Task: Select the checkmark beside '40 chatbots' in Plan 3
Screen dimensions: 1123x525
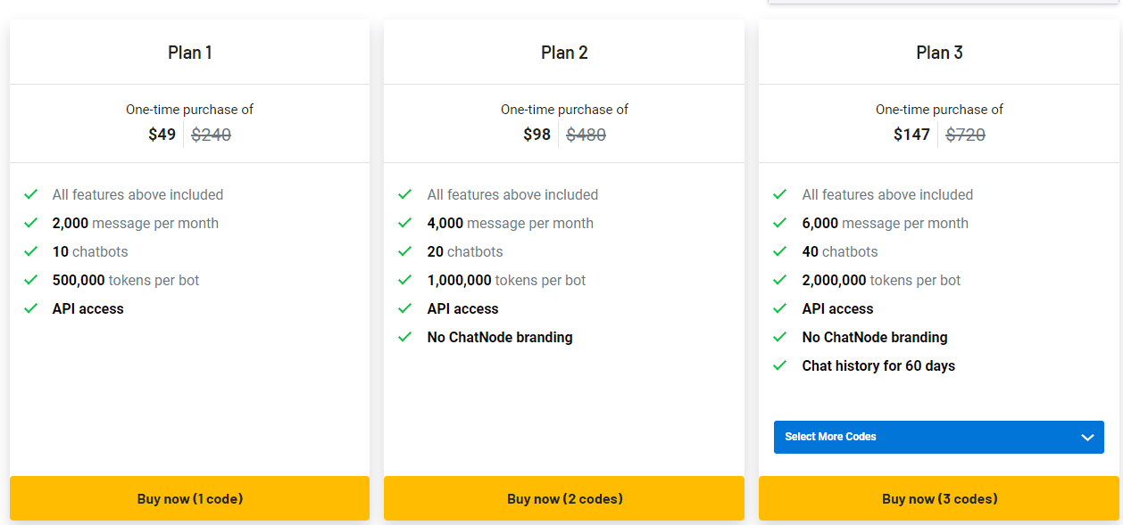Action: [x=780, y=251]
